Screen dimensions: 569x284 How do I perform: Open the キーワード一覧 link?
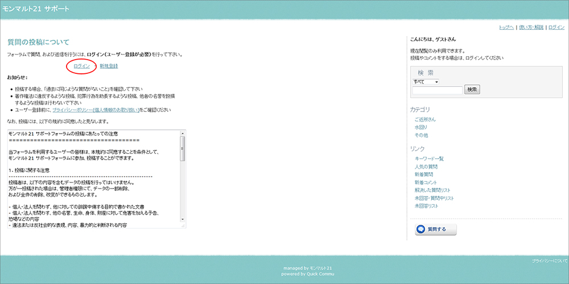[429, 158]
